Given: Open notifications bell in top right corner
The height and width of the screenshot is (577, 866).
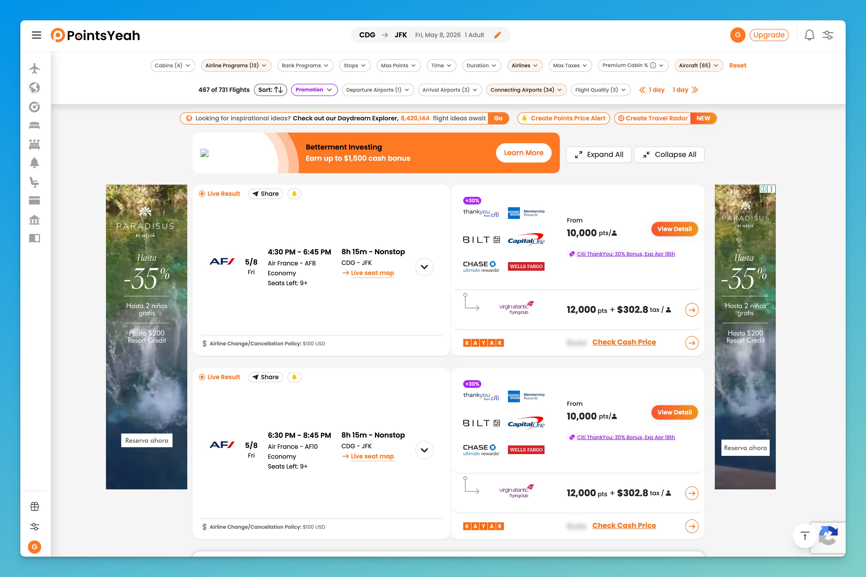Looking at the screenshot, I should 810,35.
